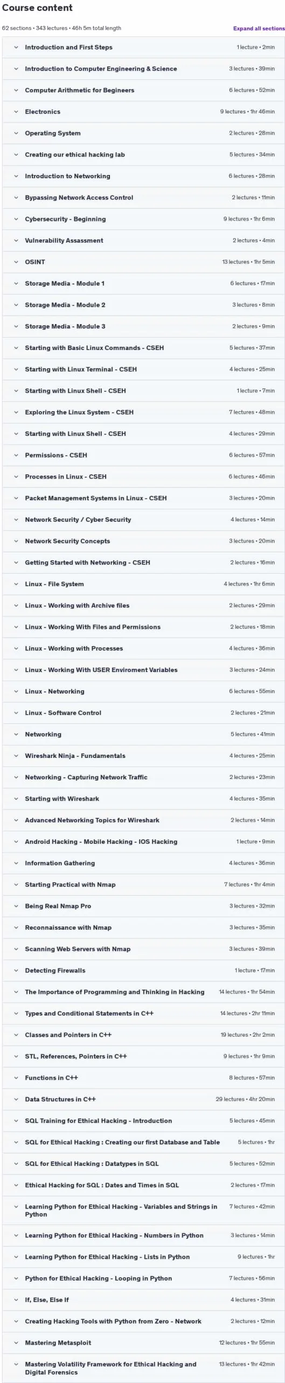
Task: Click chevron beside Wireshark Ninja - Fundamentals
Action: [x=16, y=756]
